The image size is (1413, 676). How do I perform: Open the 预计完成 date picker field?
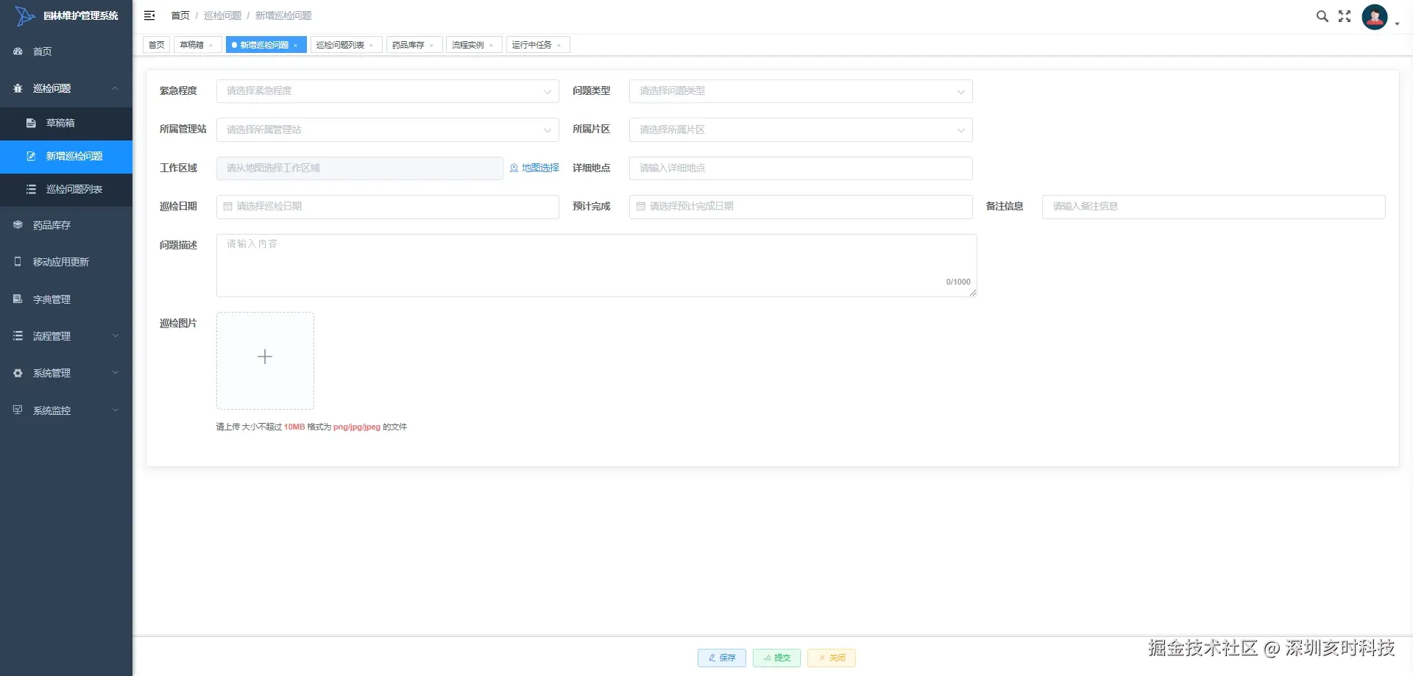tap(801, 207)
